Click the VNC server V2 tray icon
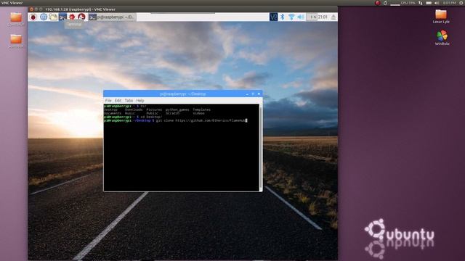465x261 pixels. [x=273, y=17]
